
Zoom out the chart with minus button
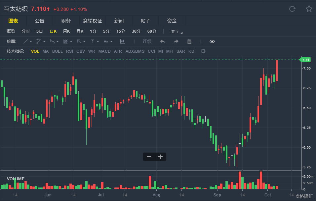coord(149,157)
